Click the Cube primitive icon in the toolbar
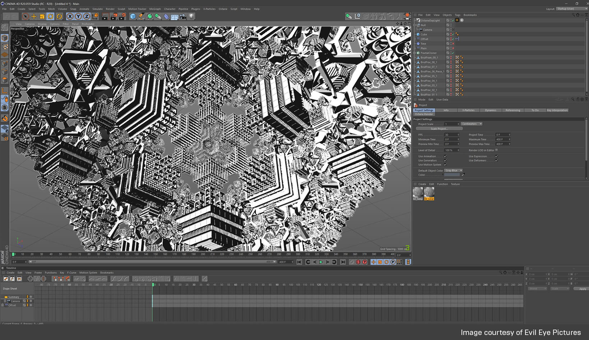Screen dimensions: 589x340 pyautogui.click(x=133, y=17)
